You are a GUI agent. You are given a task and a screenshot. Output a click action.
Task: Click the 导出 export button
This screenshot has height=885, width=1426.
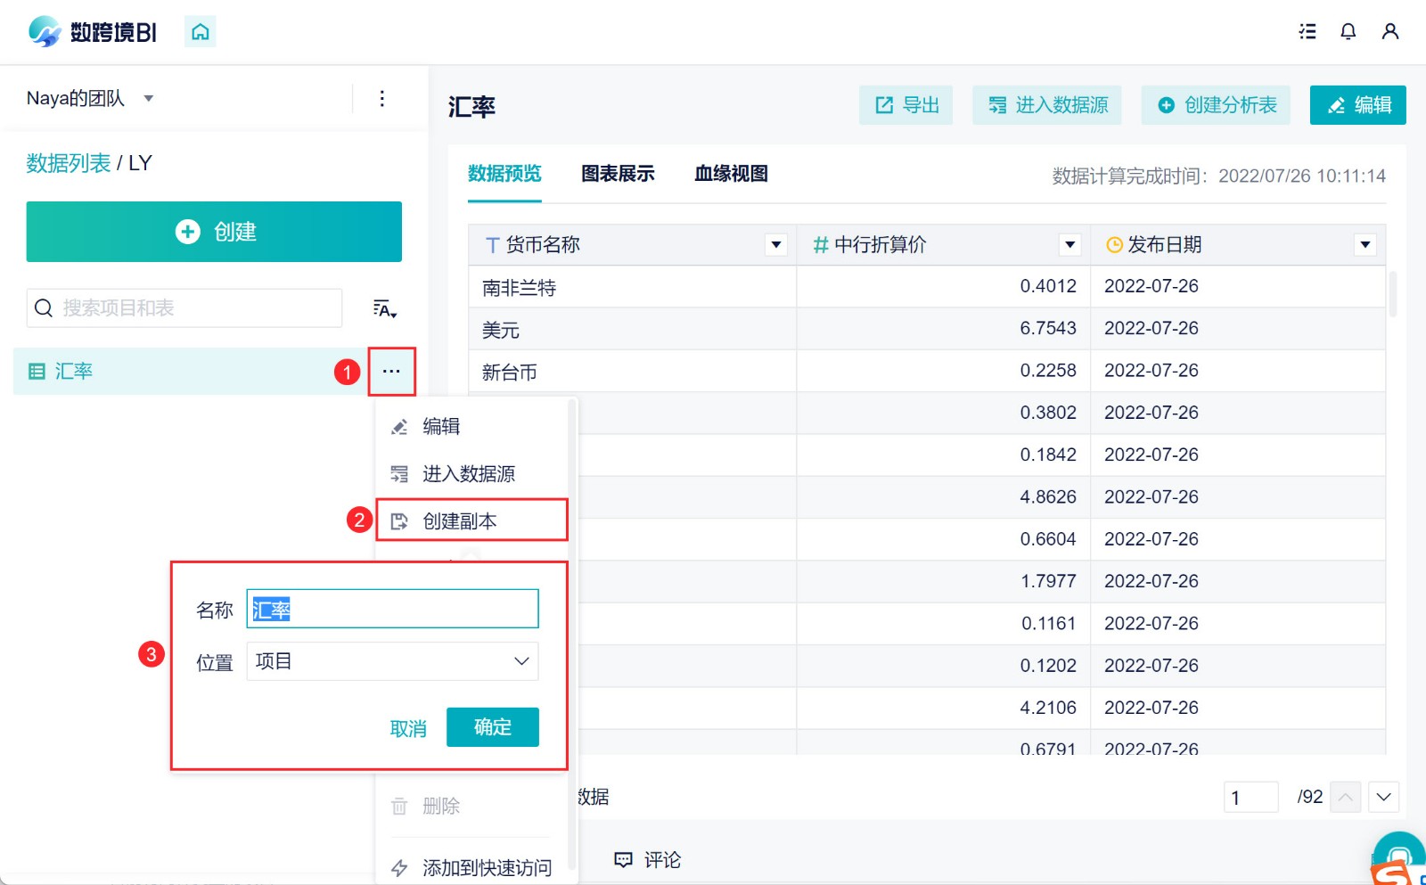click(906, 105)
